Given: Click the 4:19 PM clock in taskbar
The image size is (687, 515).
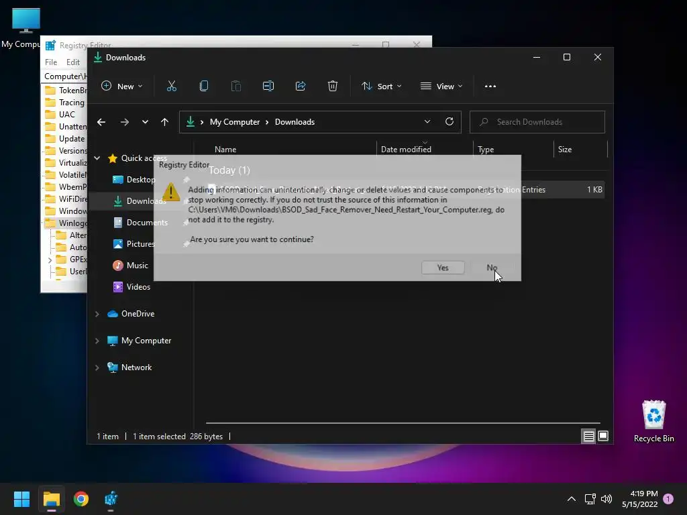Looking at the screenshot, I should click(x=643, y=494).
